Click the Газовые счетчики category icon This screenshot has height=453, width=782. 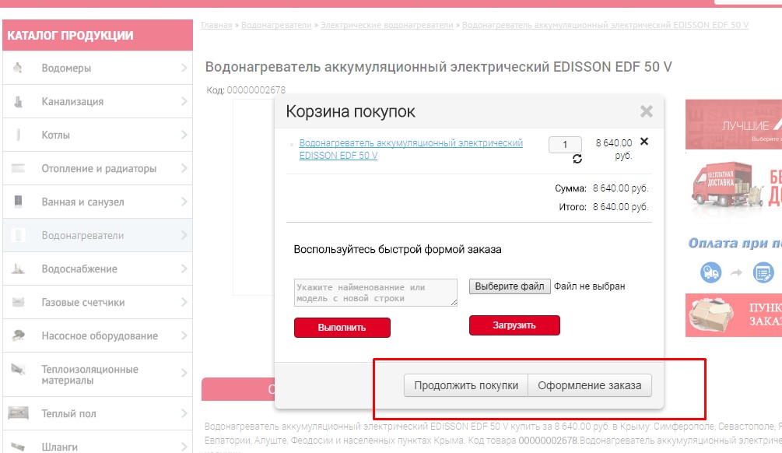click(19, 302)
